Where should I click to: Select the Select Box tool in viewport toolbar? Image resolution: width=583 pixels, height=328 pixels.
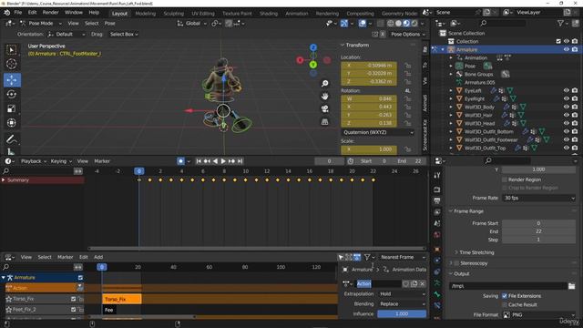(12, 50)
